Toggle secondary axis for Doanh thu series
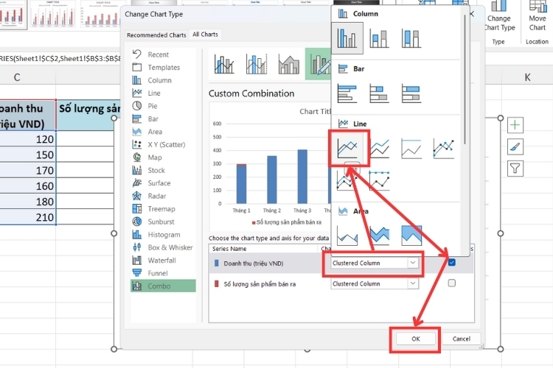 pos(452,263)
